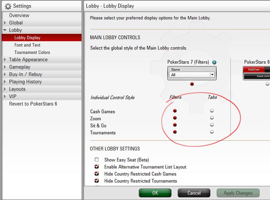Viewport: 270px width, 200px height.
Task: Expand the Buy-In / Rebuy section
Action: tap(5, 74)
